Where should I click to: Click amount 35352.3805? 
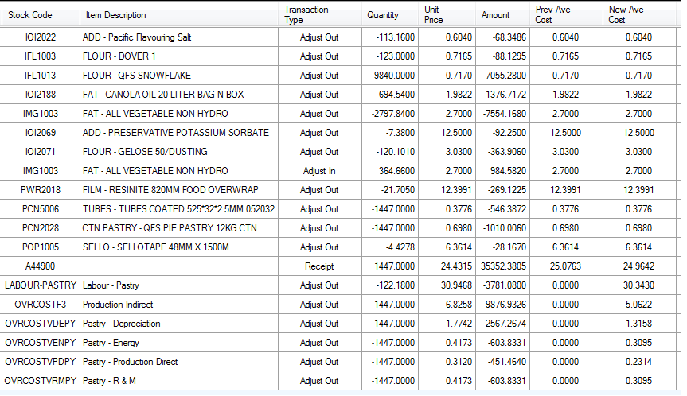tap(502, 266)
